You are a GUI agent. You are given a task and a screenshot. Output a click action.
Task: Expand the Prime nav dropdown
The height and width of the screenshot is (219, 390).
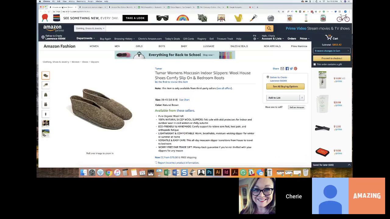pos(304,39)
